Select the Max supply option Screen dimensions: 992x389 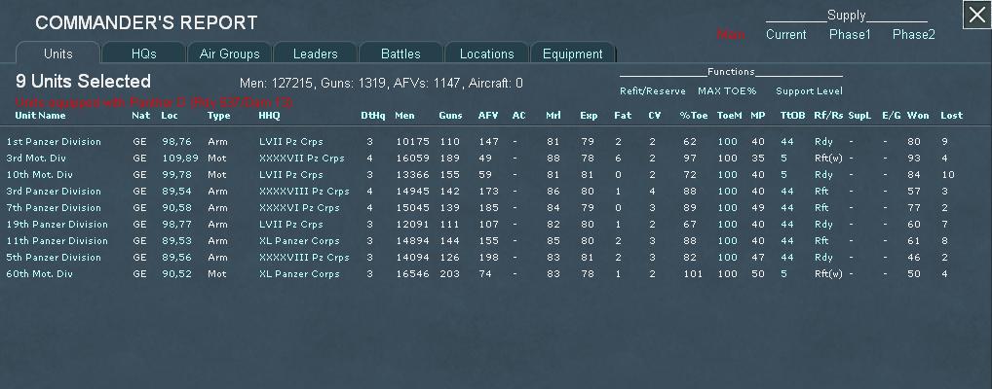click(731, 35)
